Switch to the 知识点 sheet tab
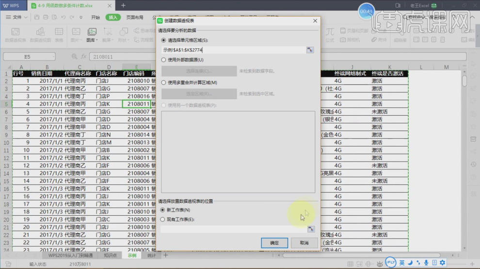This screenshot has width=480, height=269. 110,255
